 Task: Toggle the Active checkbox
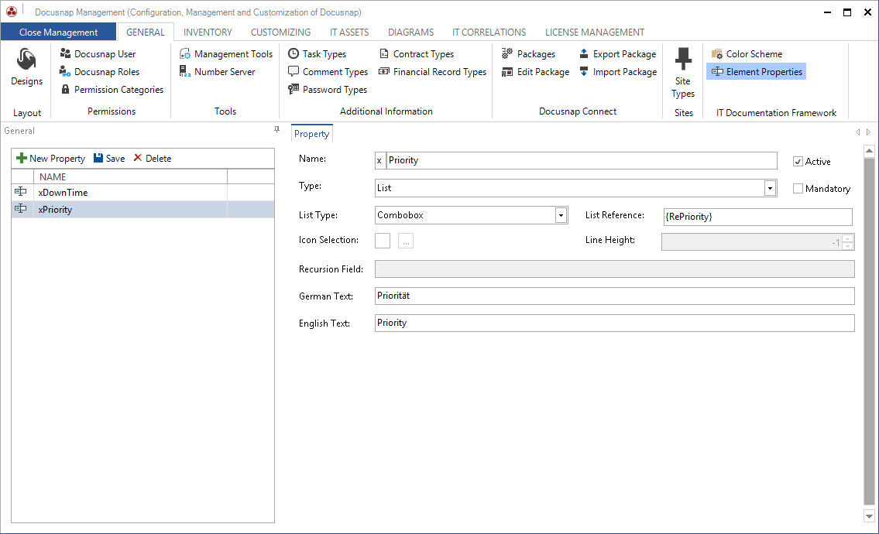coord(798,162)
